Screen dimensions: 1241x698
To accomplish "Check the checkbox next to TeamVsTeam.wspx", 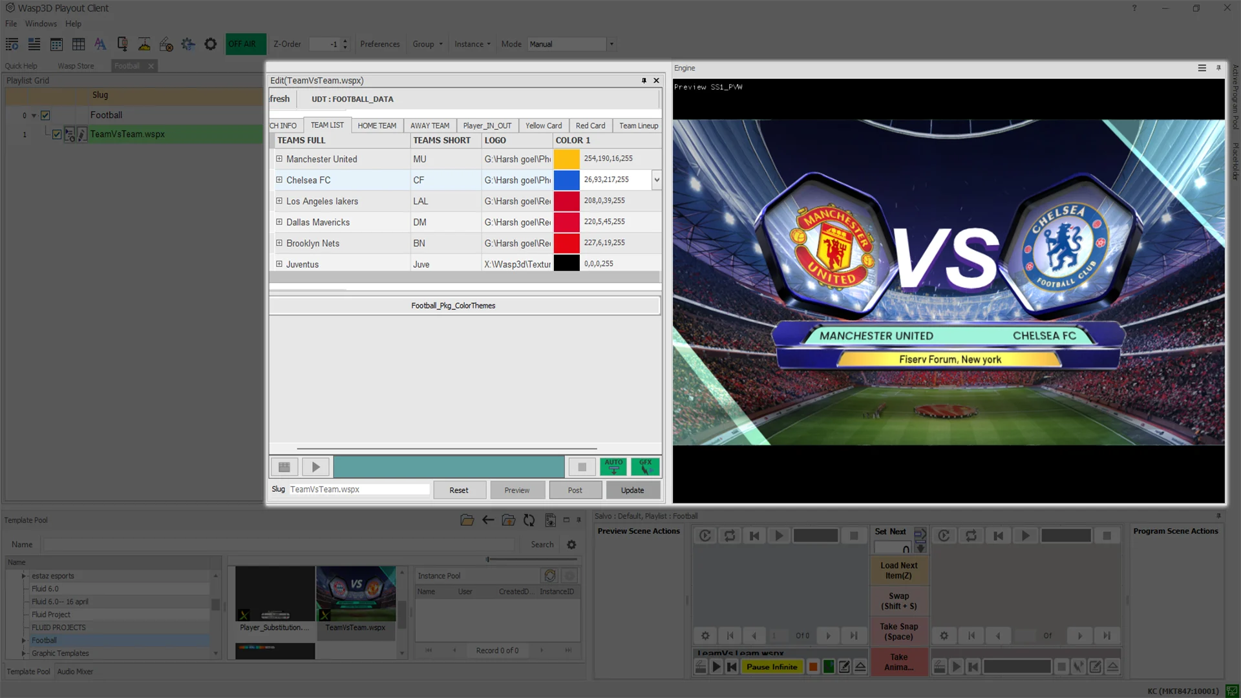I will tap(57, 134).
